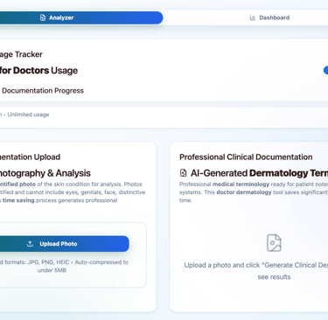Click the 'Documentation Progress' label
Screen dimensions: 328x320
43,91
